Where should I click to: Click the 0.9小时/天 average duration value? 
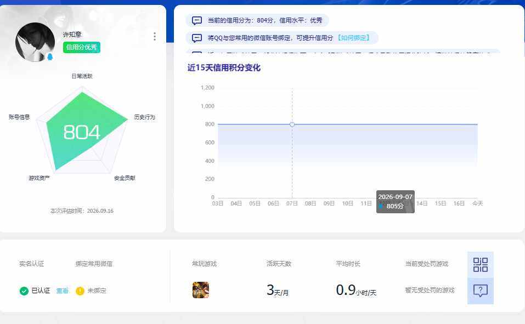[356, 290]
